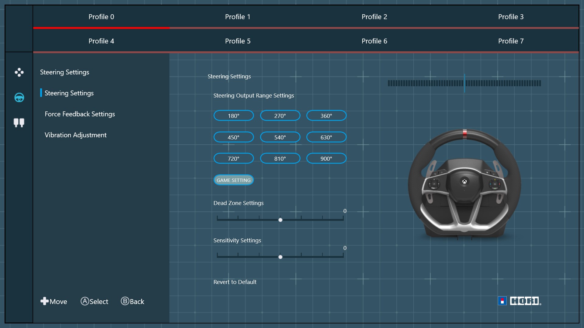This screenshot has height=328, width=584.
Task: Open the button assignment sidebar icon
Action: (x=19, y=72)
